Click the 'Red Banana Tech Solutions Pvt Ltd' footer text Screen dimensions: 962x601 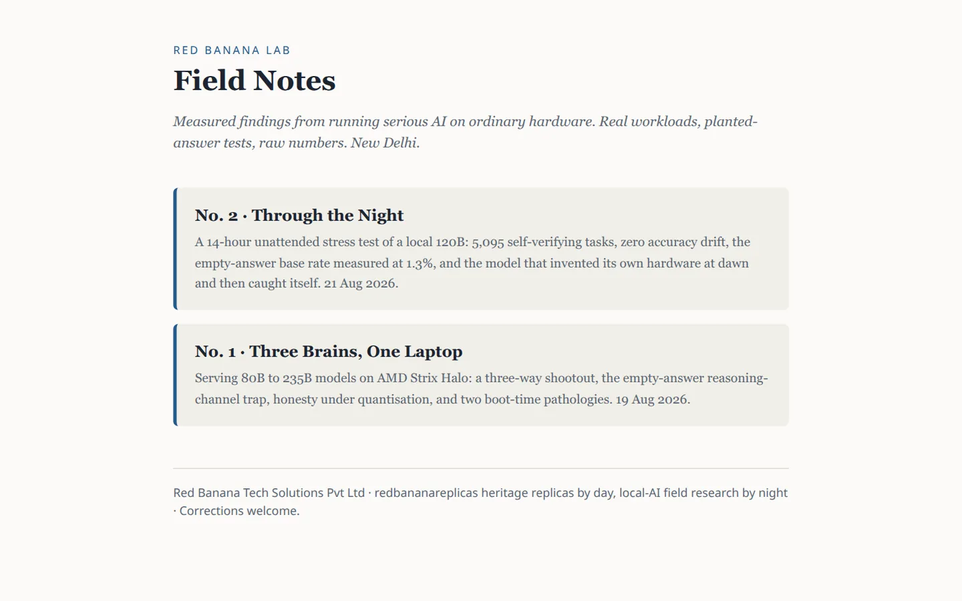tap(269, 493)
